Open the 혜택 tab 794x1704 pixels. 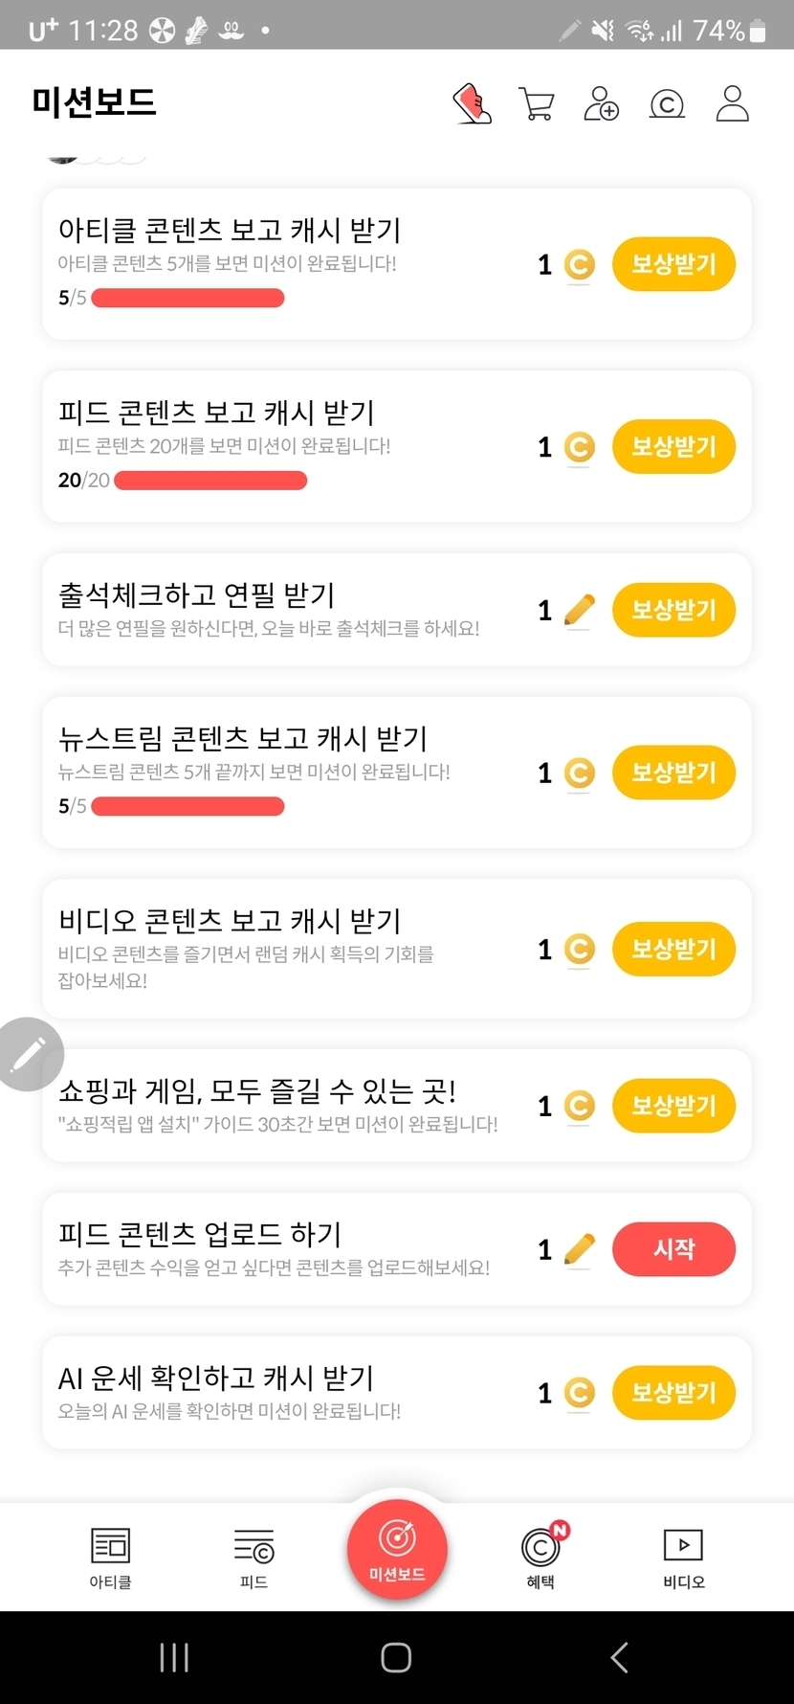coord(540,1558)
